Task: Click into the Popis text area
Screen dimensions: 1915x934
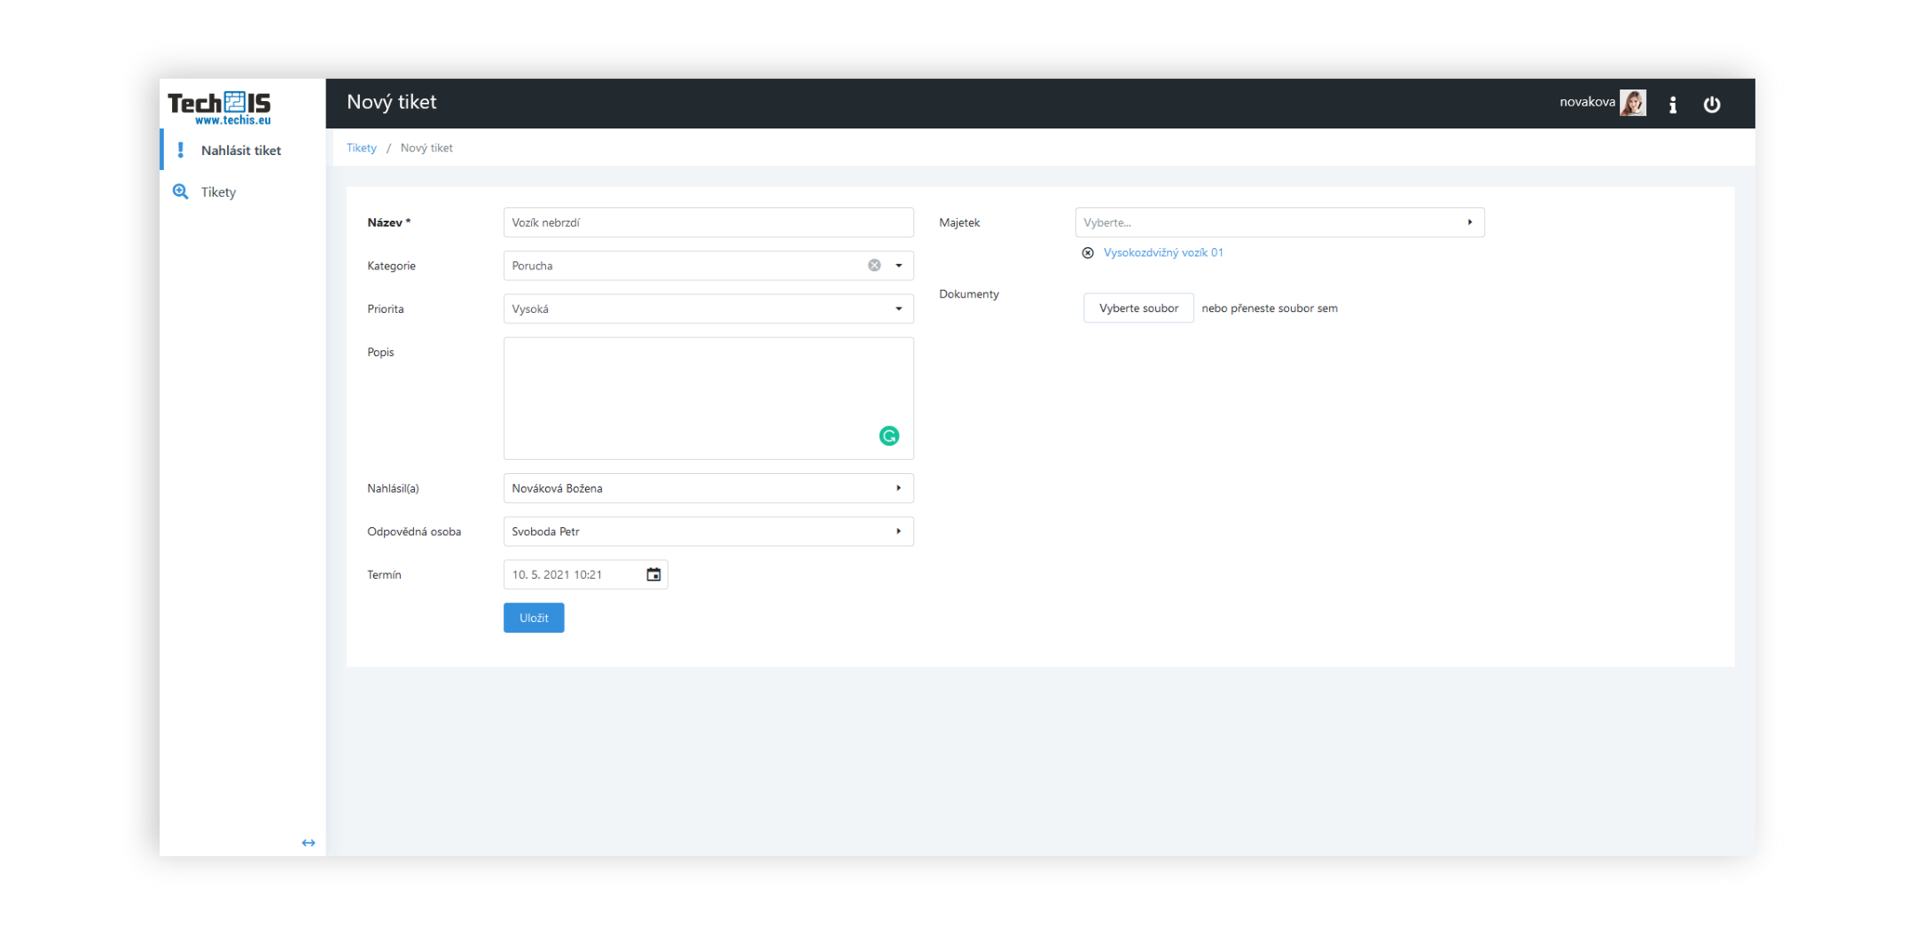Action: tap(708, 398)
